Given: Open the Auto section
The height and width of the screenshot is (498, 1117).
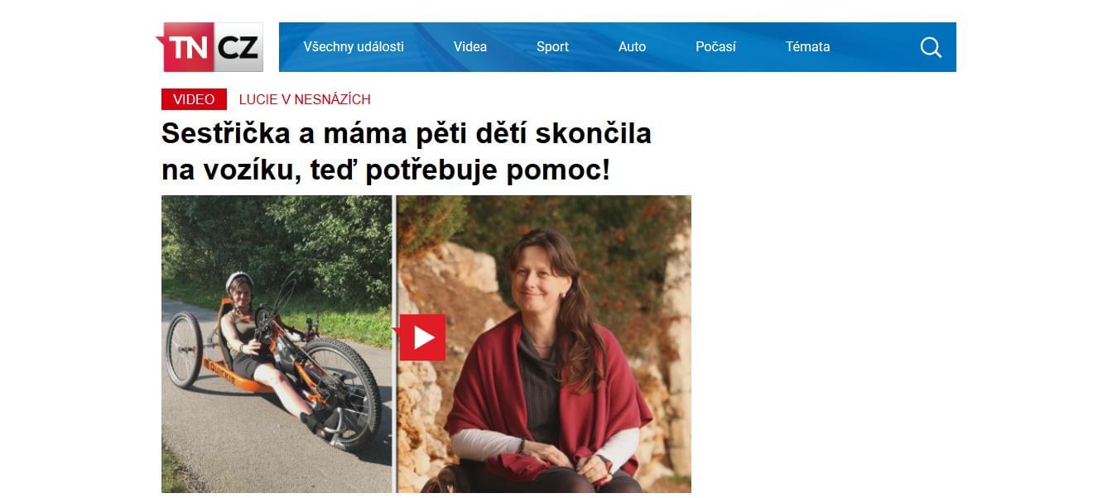Looking at the screenshot, I should 632,47.
